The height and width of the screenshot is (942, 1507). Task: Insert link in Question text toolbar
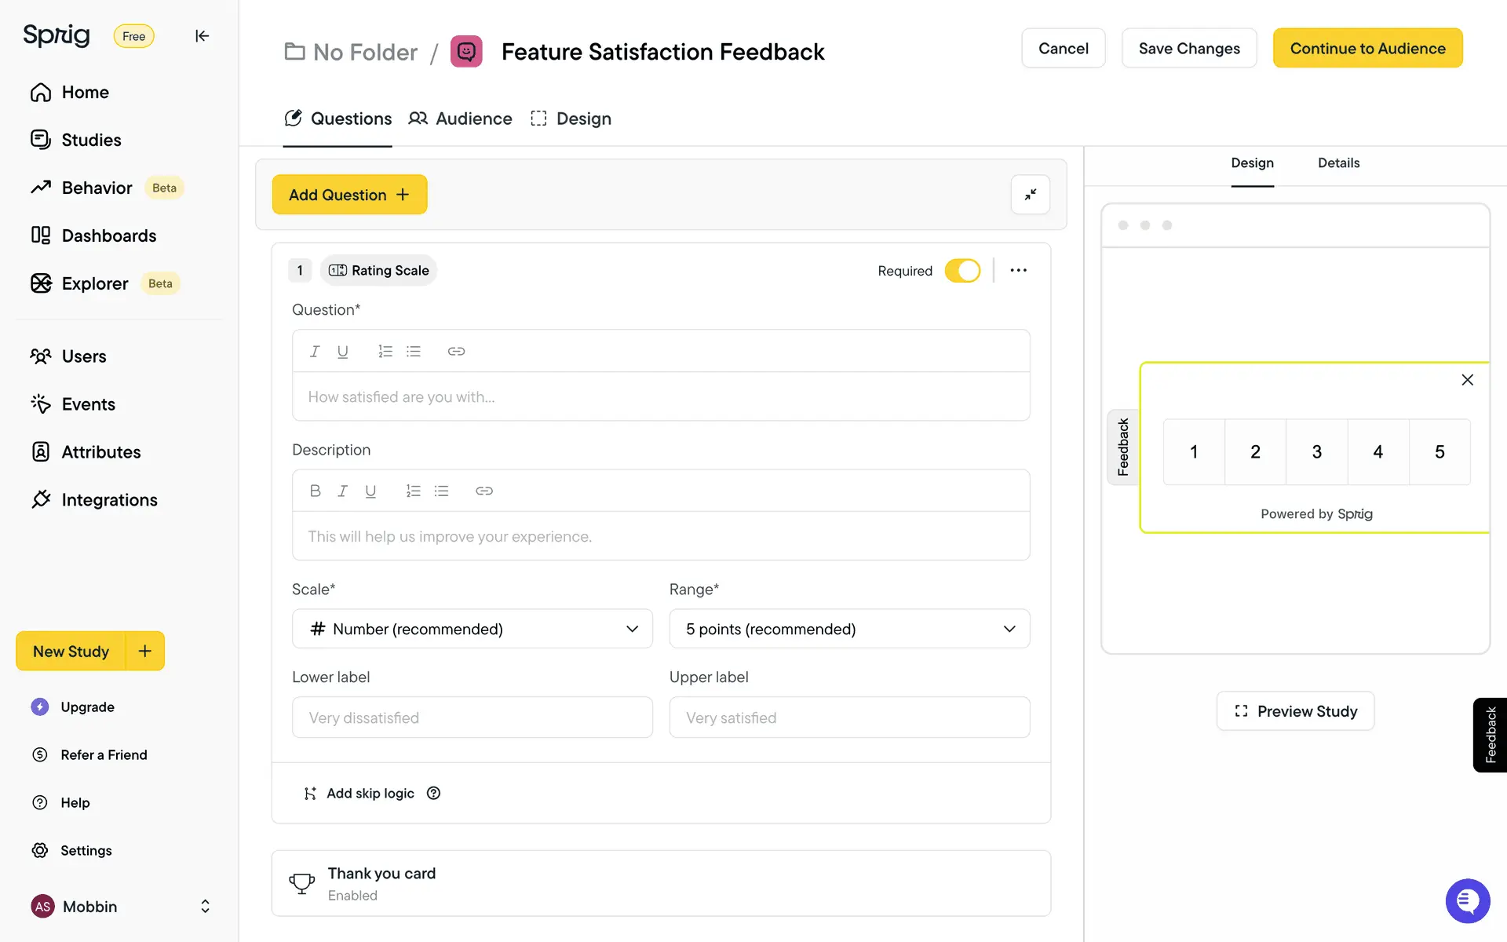point(456,351)
